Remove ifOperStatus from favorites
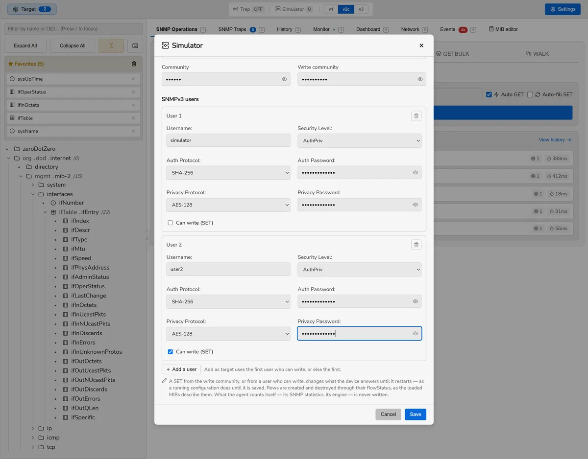 [x=133, y=92]
